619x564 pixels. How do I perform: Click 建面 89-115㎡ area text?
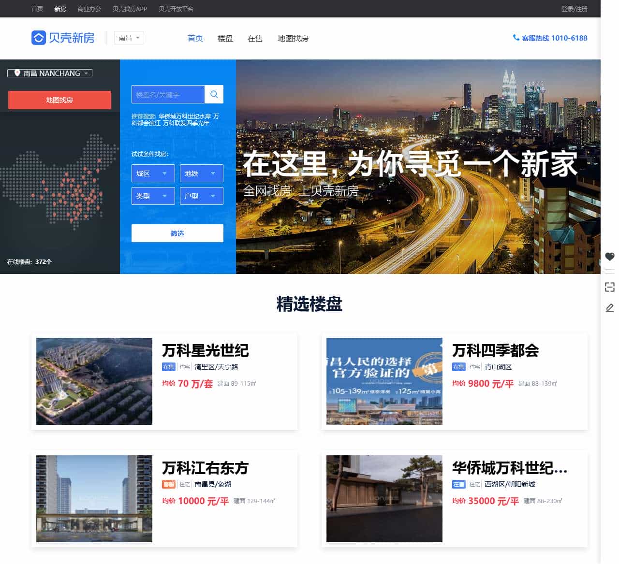click(x=236, y=384)
